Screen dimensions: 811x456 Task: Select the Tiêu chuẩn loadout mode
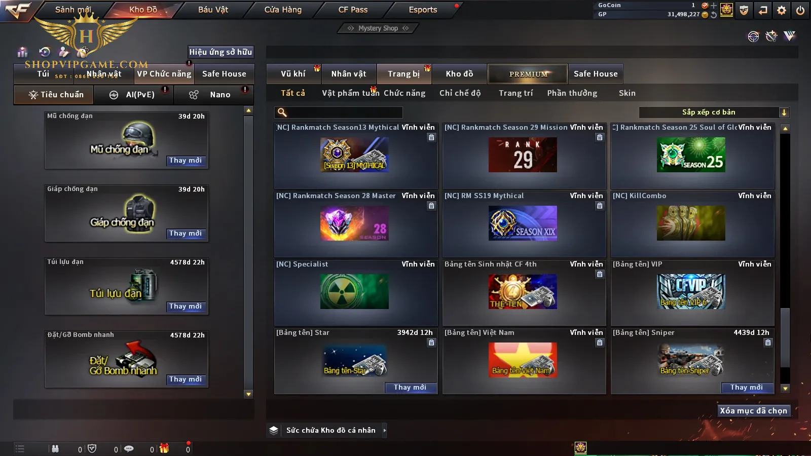coord(54,95)
